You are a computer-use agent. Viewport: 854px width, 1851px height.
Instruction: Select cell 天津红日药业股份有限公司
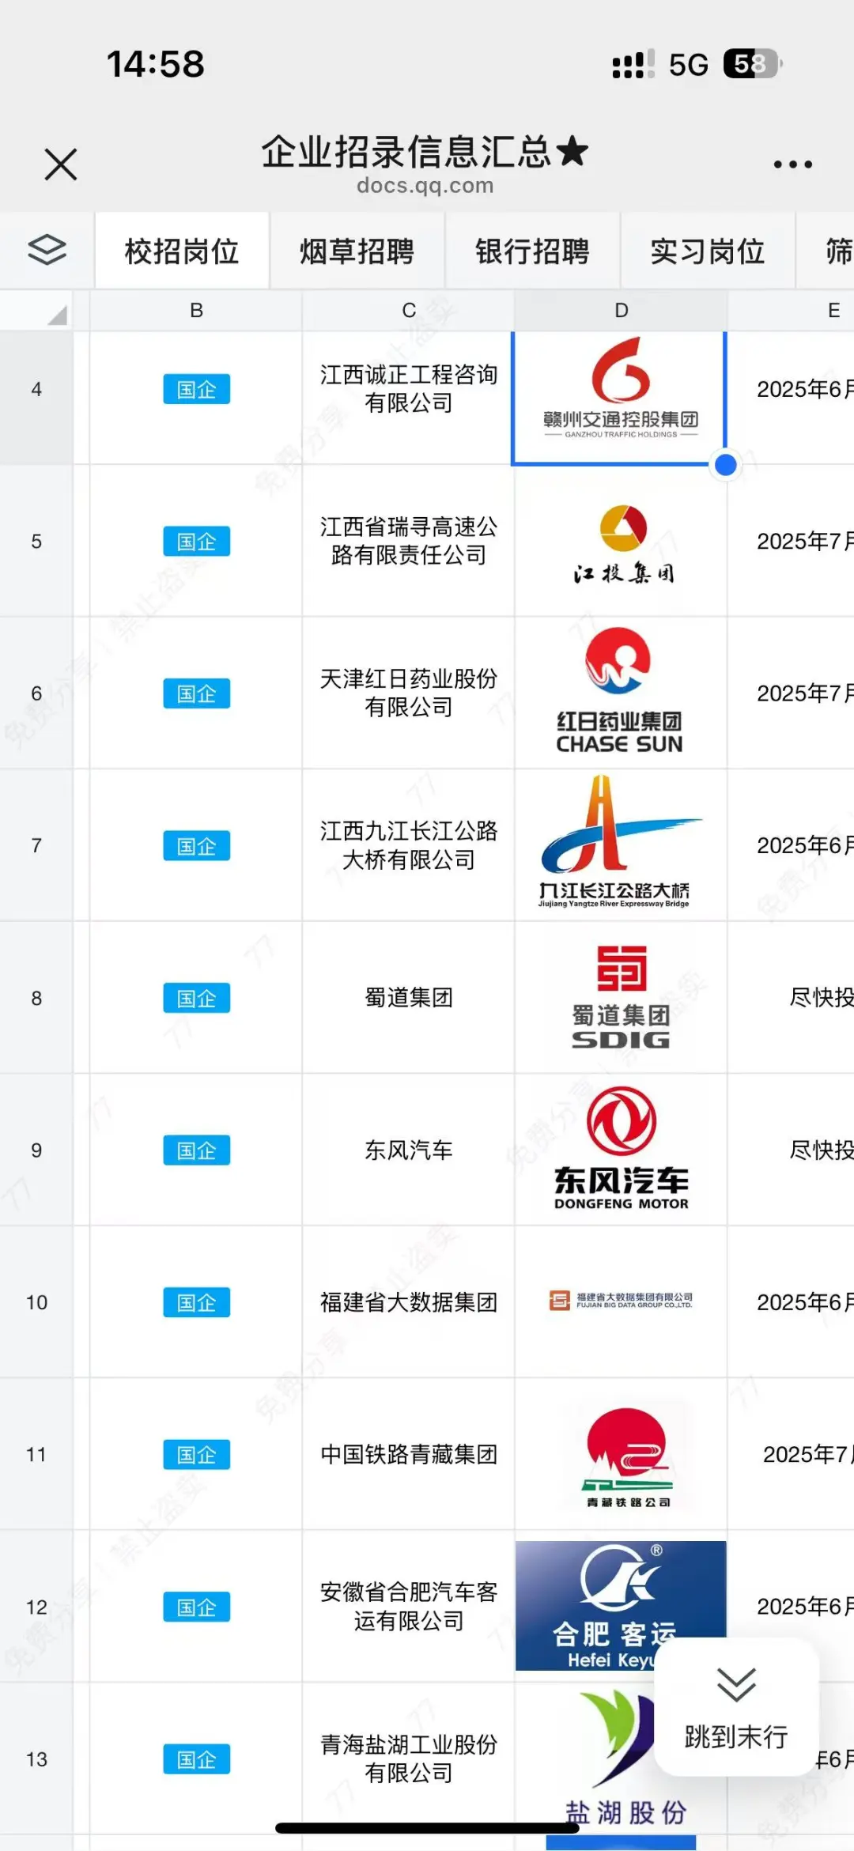tap(409, 693)
